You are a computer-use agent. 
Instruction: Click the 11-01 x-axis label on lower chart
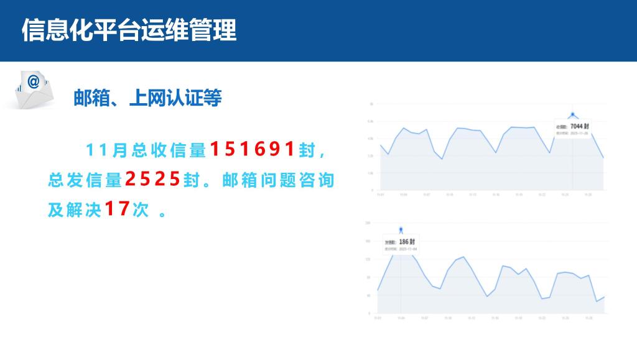[379, 318]
